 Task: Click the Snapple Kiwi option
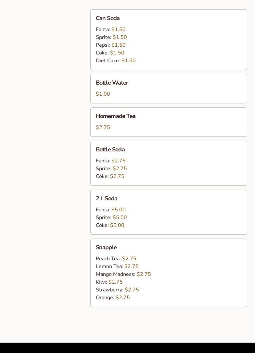109,282
